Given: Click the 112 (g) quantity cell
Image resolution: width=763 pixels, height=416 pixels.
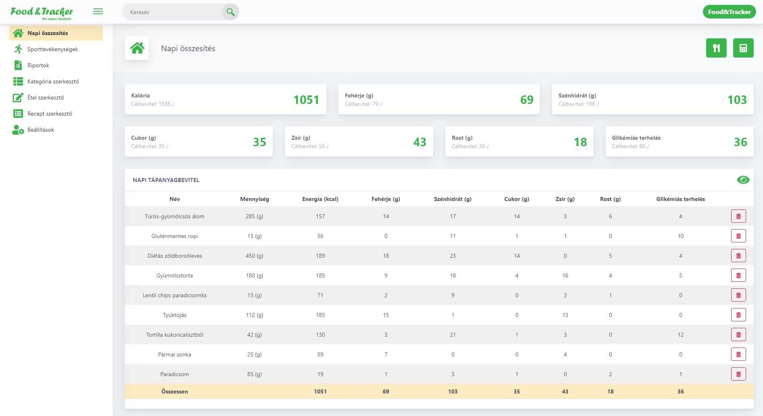Looking at the screenshot, I should (255, 315).
